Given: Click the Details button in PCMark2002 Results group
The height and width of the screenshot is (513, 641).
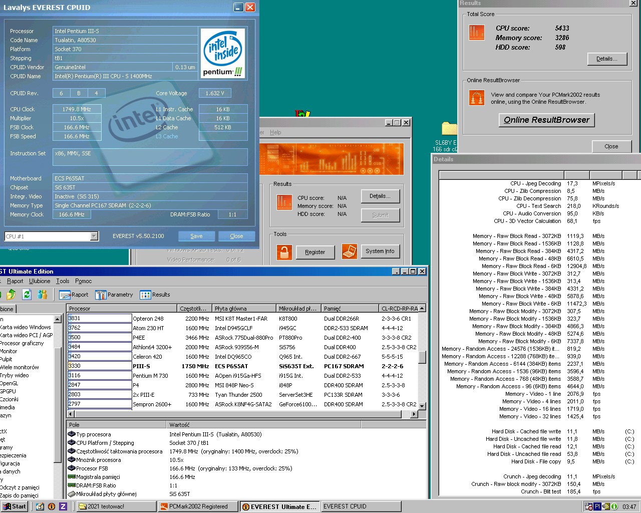Looking at the screenshot, I should point(380,196).
